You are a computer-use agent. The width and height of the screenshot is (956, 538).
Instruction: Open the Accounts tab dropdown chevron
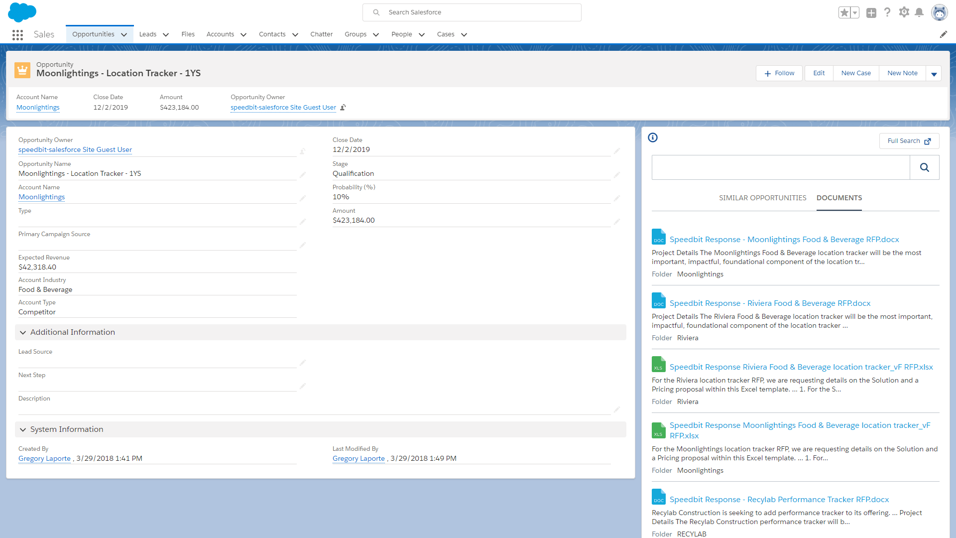click(x=243, y=35)
